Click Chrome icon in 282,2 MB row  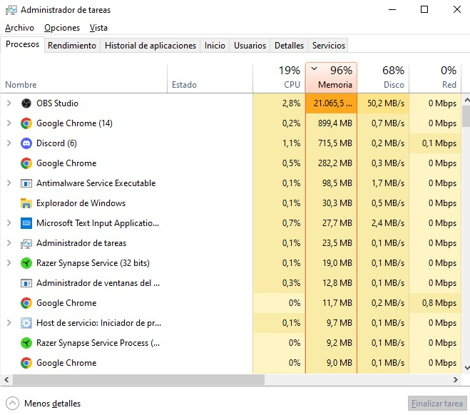click(x=26, y=163)
